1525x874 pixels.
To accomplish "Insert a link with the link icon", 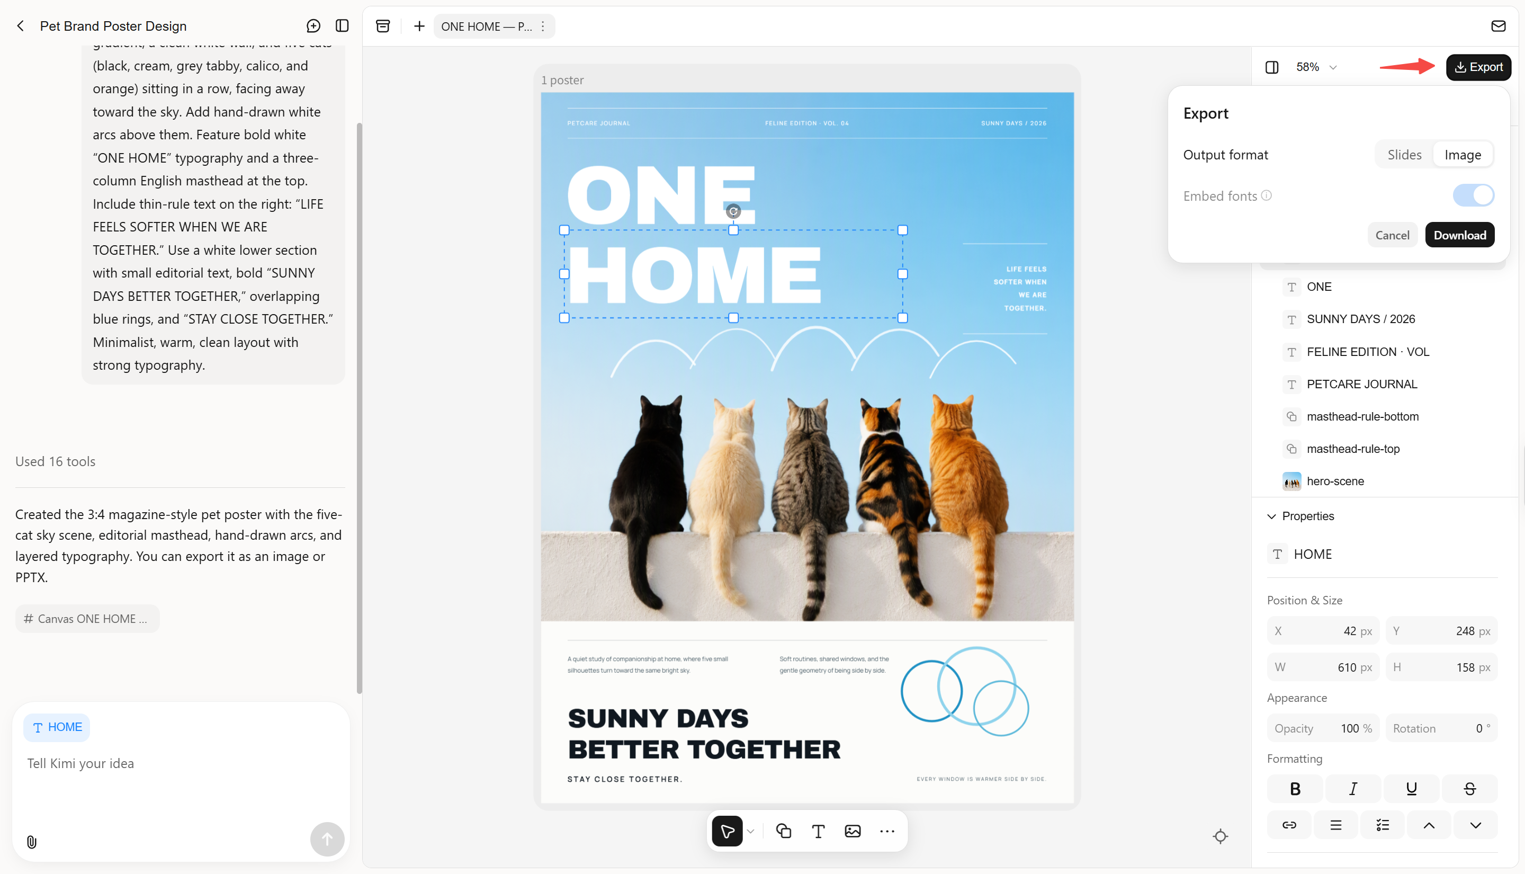I will (1289, 825).
